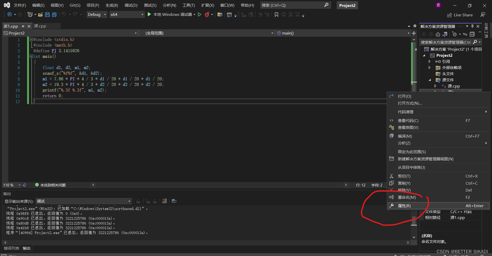Image resolution: width=492 pixels, height=256 pixels.
Task: Toggle a bookmark with the bookmark toolbar icon
Action: click(276, 15)
